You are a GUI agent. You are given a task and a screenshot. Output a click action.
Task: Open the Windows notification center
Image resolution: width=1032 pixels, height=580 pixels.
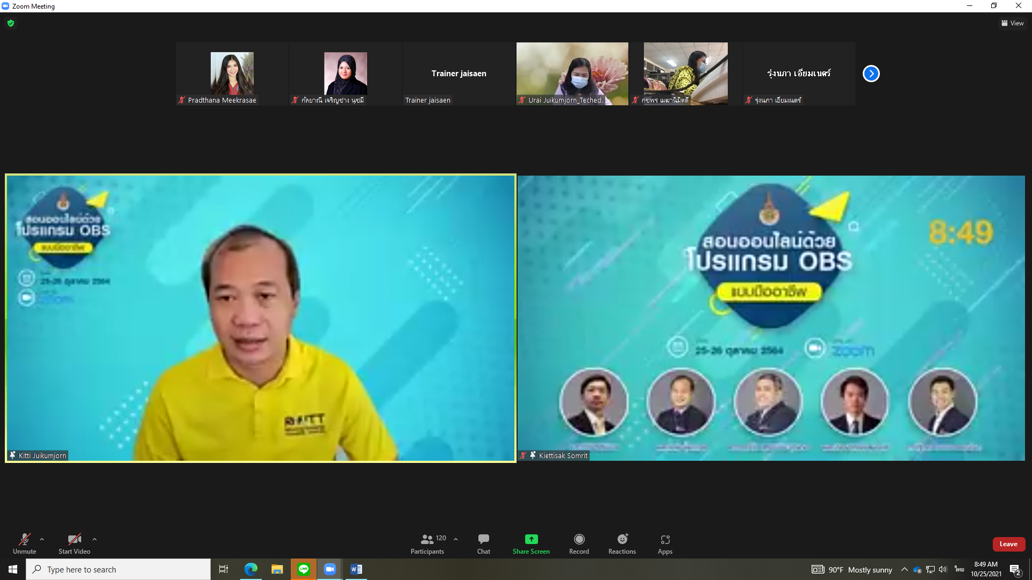coord(1015,570)
